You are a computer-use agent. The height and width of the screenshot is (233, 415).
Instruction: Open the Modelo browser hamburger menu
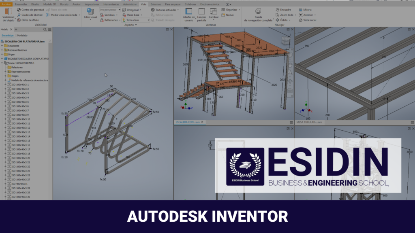[50, 30]
